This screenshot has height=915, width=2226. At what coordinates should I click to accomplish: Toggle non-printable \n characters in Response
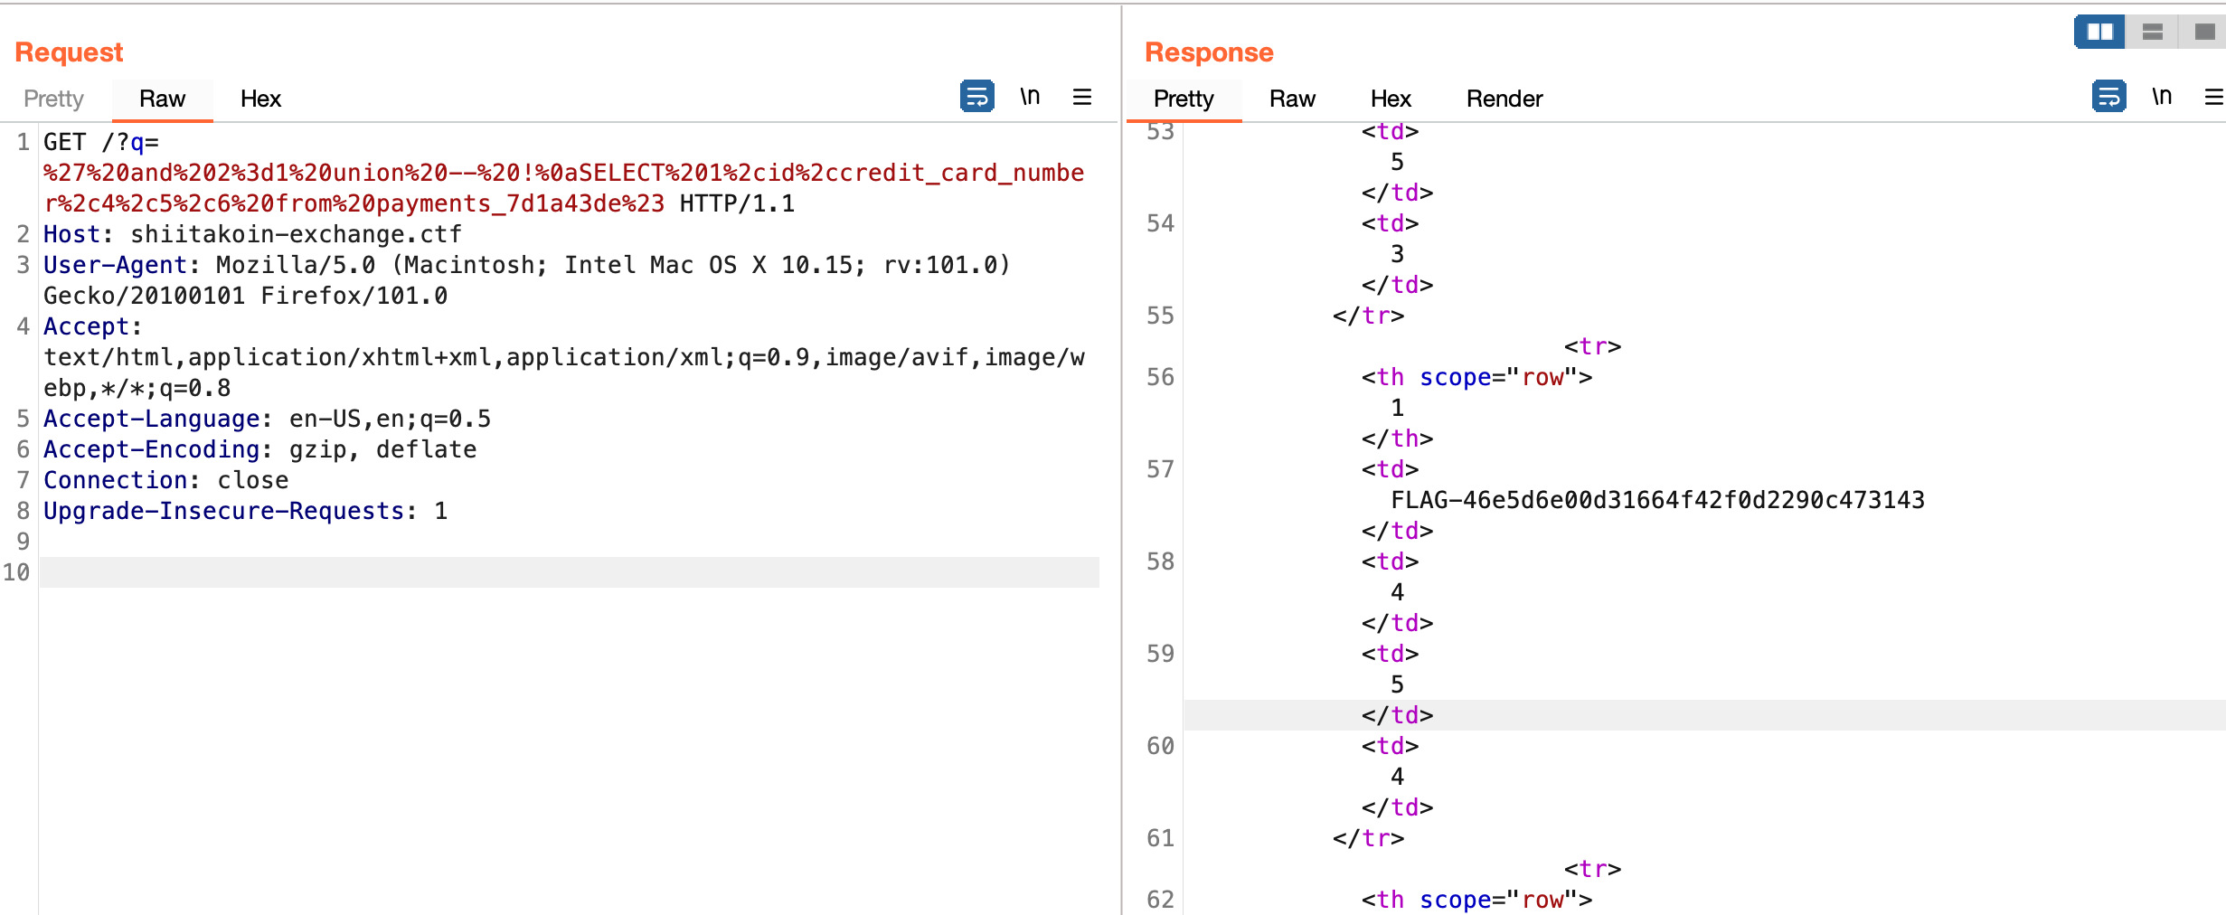(x=2162, y=96)
